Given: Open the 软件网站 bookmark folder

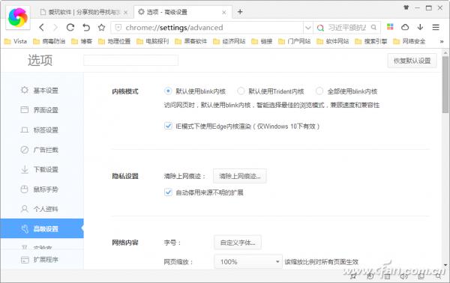Looking at the screenshot, I should coord(332,41).
